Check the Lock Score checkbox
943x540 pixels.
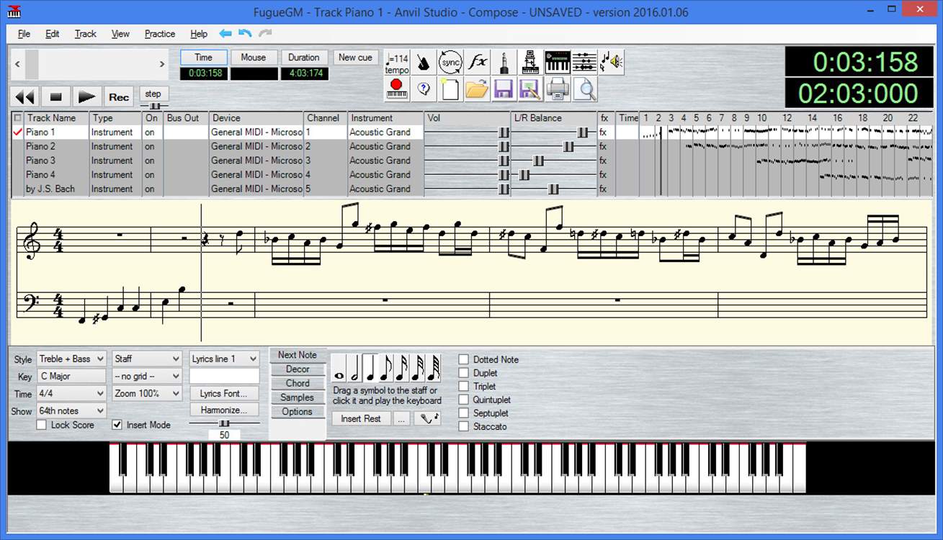point(42,425)
